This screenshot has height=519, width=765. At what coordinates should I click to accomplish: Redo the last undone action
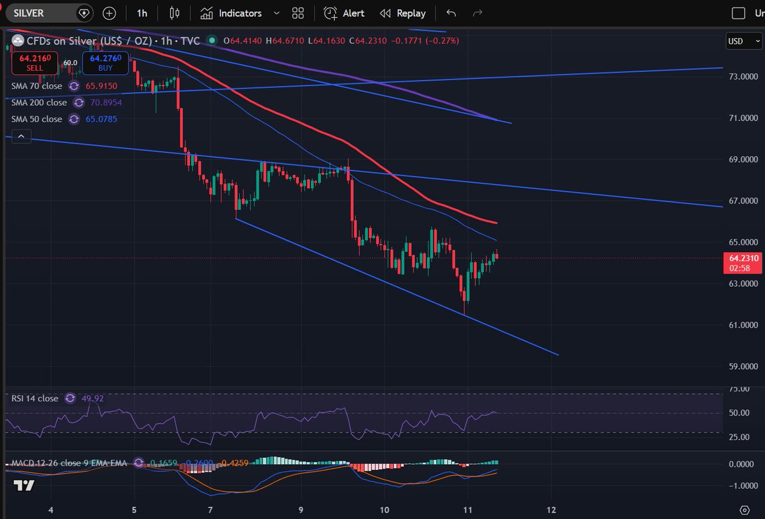477,13
